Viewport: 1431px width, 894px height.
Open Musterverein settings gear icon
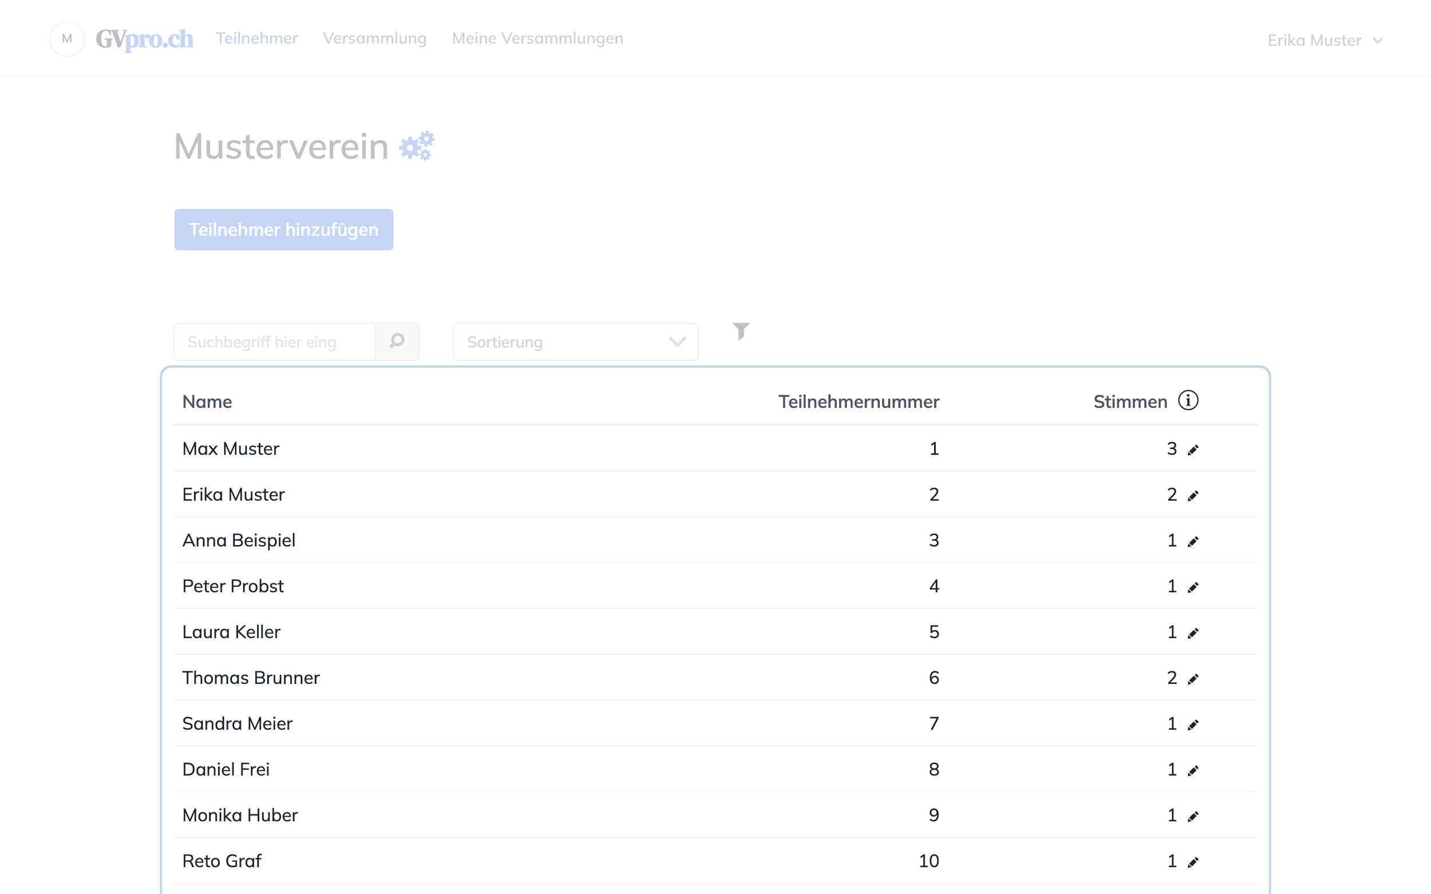coord(416,146)
